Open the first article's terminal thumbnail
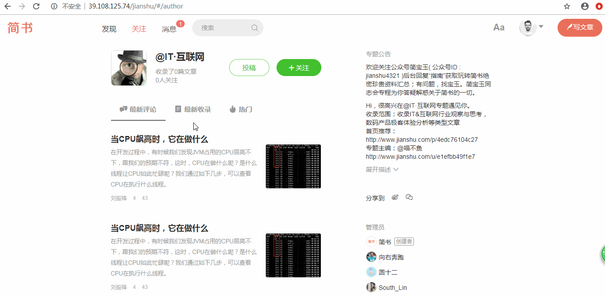 pos(293,166)
